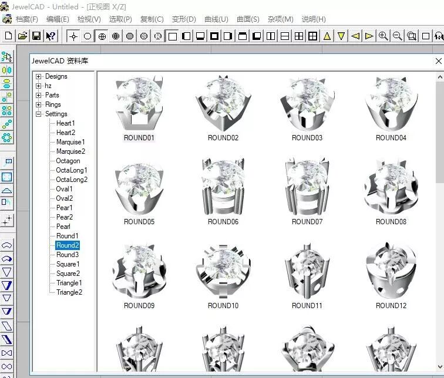Click the two-row split view icon
The width and height of the screenshot is (444, 378).
click(285, 36)
